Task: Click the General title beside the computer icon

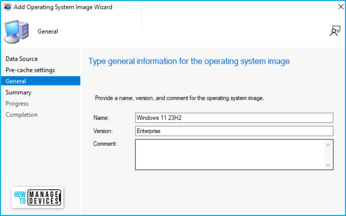Action: click(x=48, y=31)
